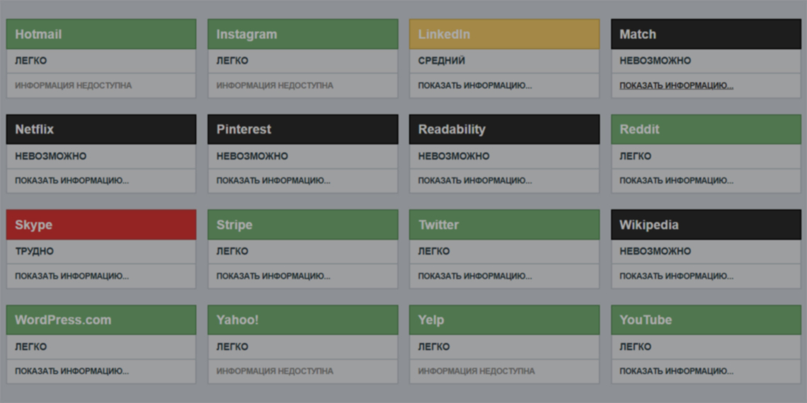Show info for the YouTube card
This screenshot has height=403, width=807.
676,371
